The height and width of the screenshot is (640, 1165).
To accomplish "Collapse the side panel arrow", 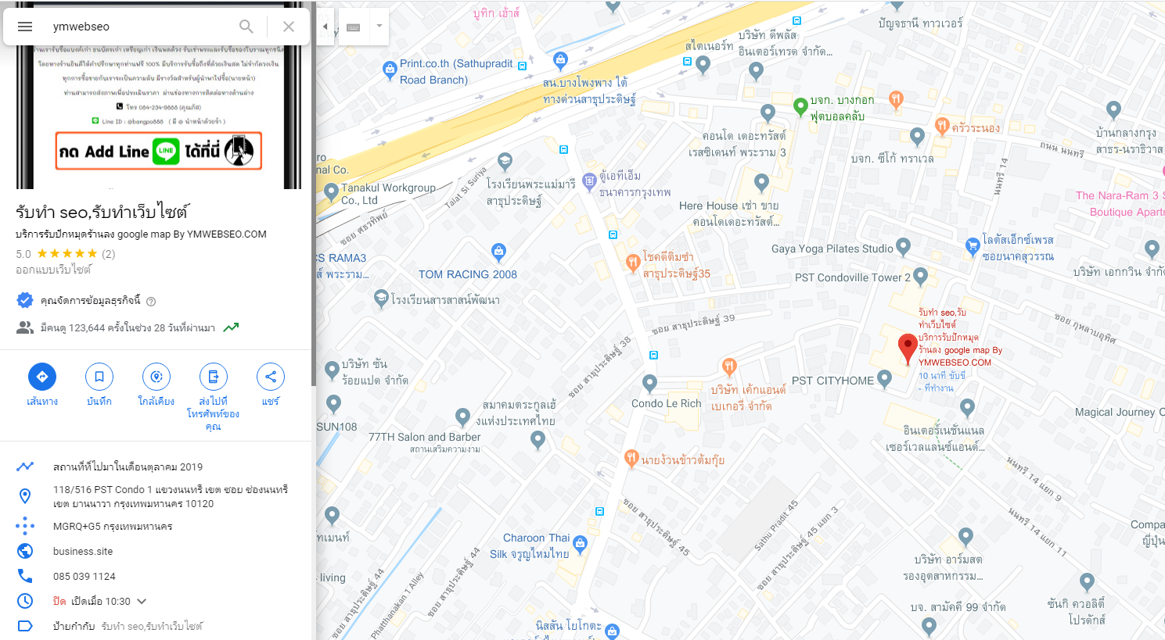I will coord(325,27).
